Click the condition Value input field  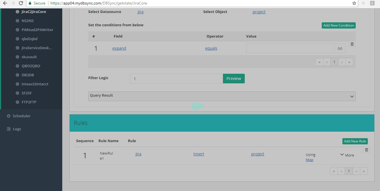click(290, 48)
